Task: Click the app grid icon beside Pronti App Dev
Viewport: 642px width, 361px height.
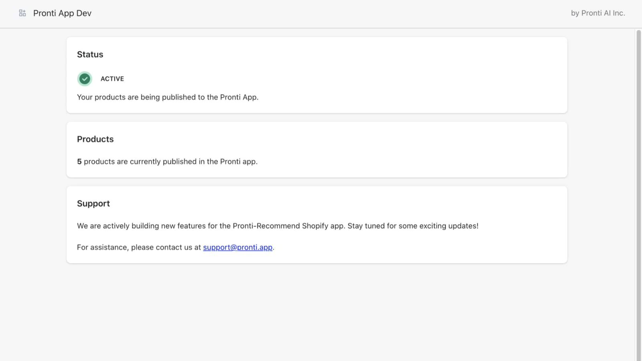Action: click(22, 13)
